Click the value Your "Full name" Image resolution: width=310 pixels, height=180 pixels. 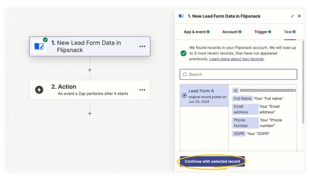[269, 99]
